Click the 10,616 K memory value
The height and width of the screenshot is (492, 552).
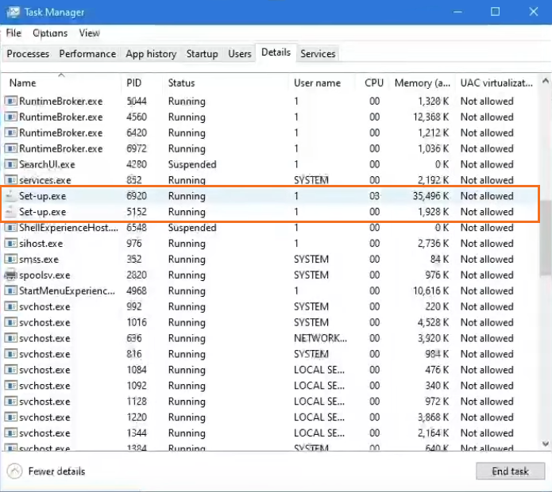pyautogui.click(x=431, y=291)
